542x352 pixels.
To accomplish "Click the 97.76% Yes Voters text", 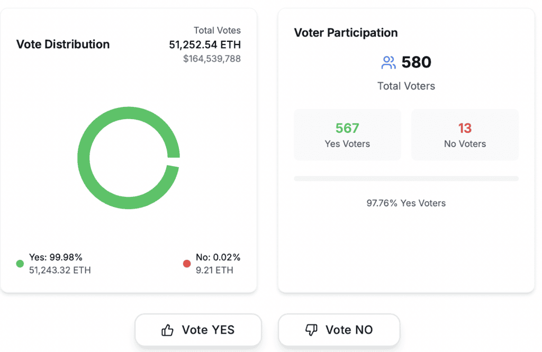I will coord(406,203).
